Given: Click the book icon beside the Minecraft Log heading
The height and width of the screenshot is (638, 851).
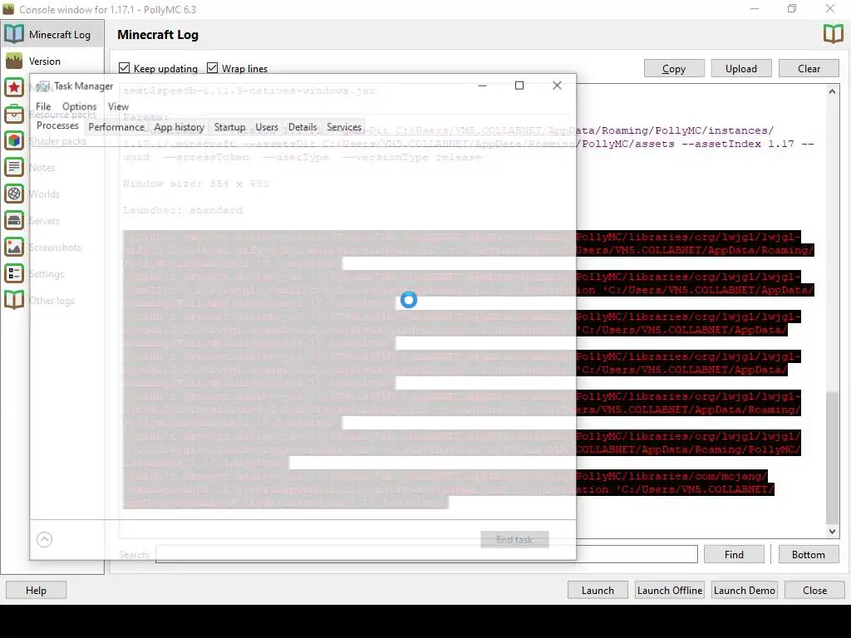Looking at the screenshot, I should (833, 34).
